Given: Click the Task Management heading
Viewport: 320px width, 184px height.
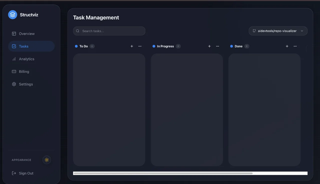Looking at the screenshot, I should 96,17.
